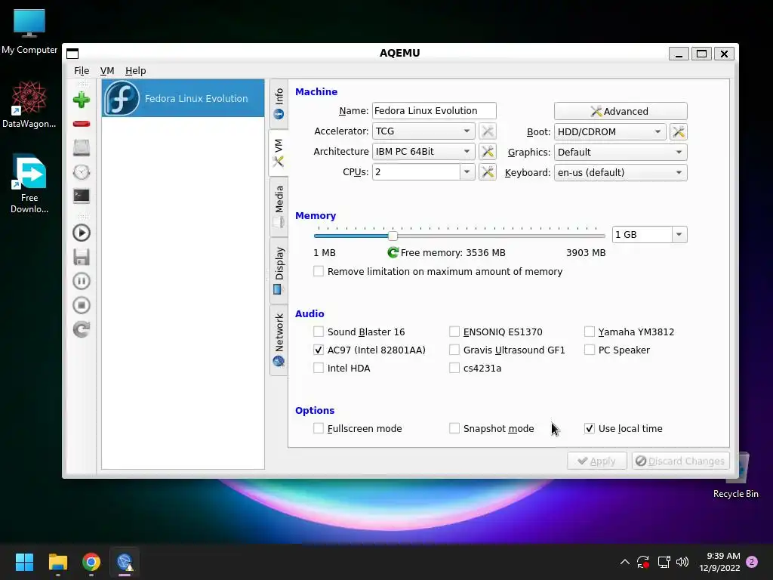This screenshot has width=773, height=580.
Task: Open the File menu
Action: pos(82,70)
